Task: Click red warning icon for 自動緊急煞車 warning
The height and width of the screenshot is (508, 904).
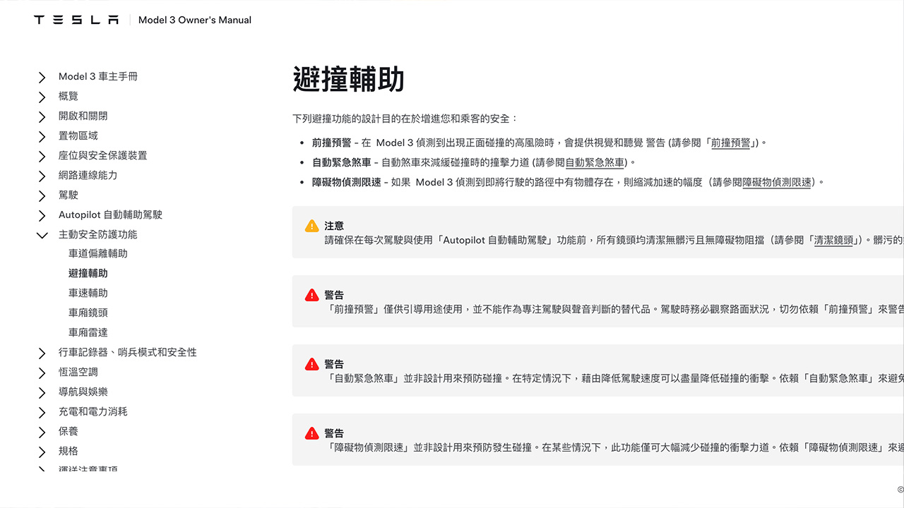Action: (311, 365)
